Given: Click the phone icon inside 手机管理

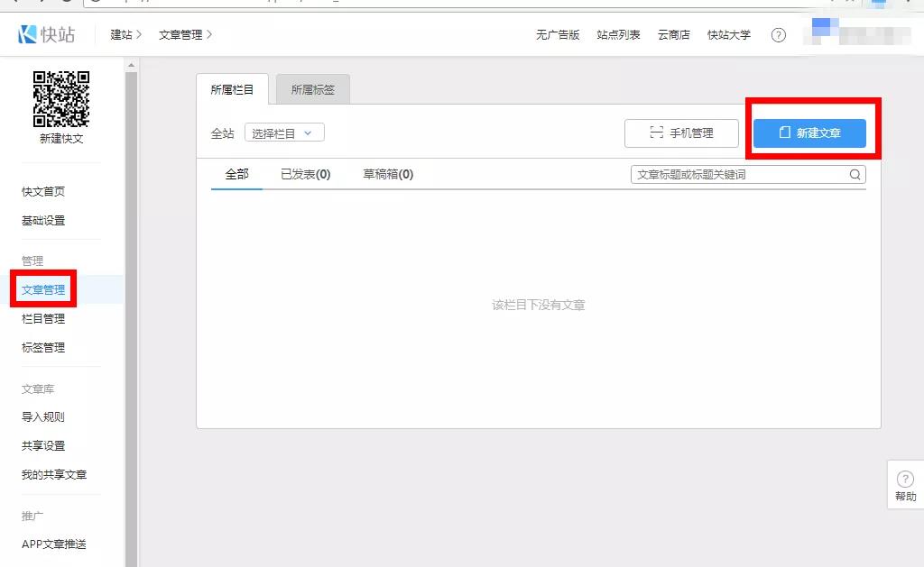Looking at the screenshot, I should [x=657, y=133].
